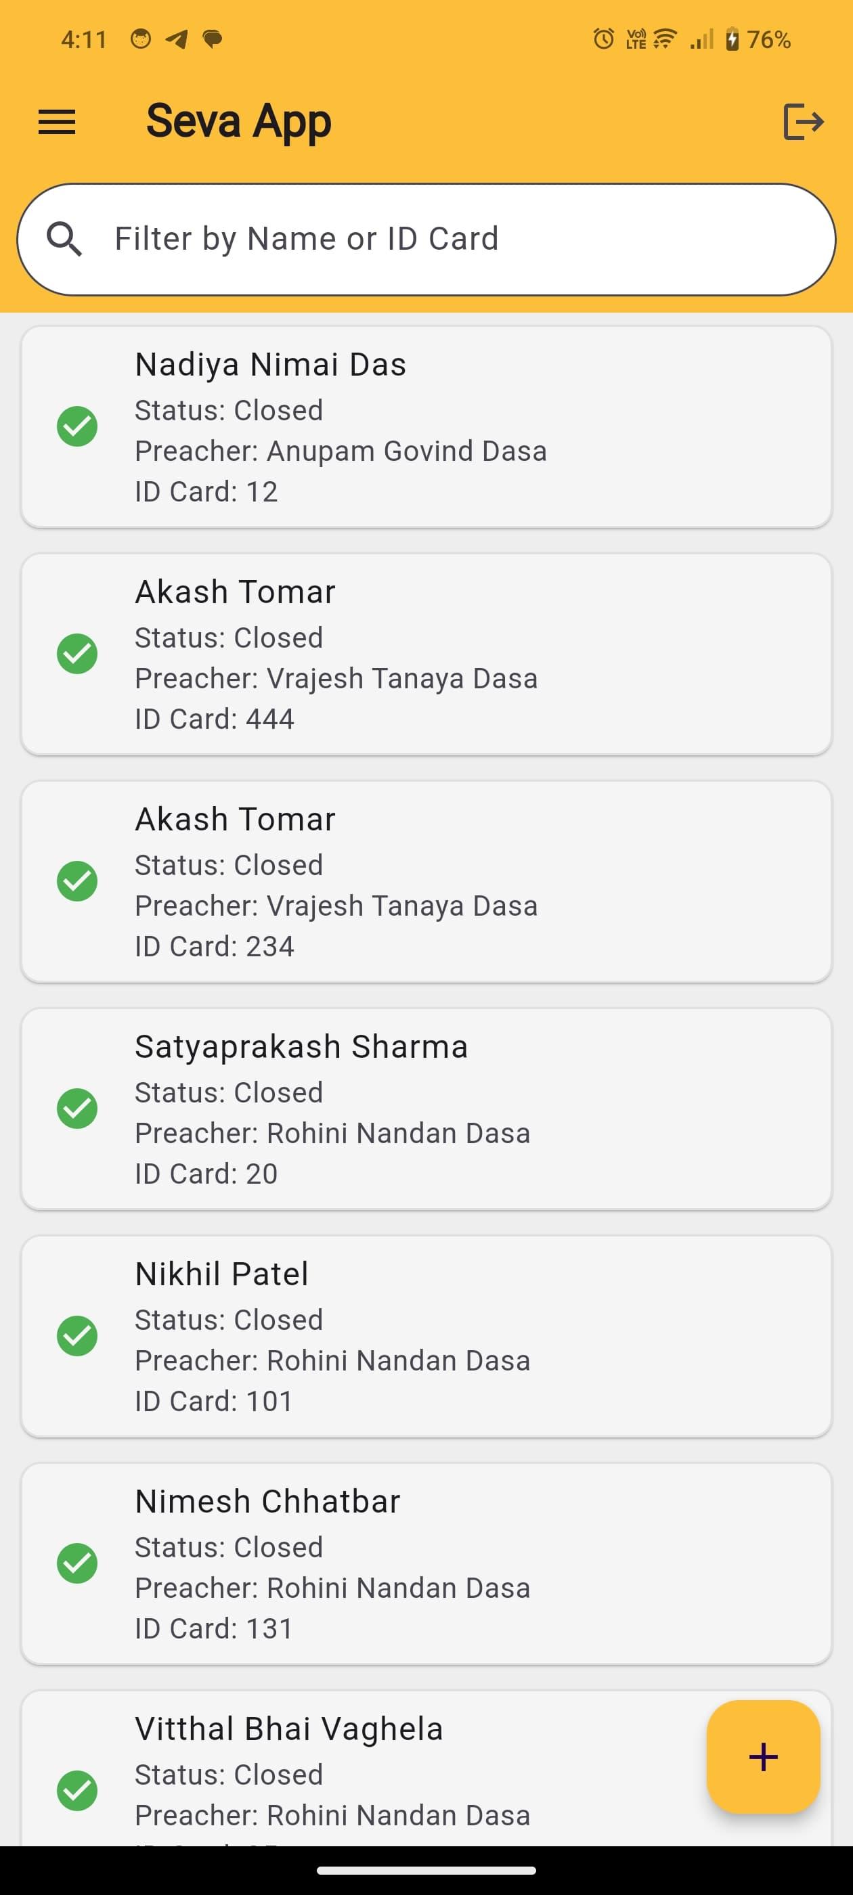Screen dimensions: 853x1895
Task: Focus the Filter by Name or ID Card field
Action: [x=426, y=239]
